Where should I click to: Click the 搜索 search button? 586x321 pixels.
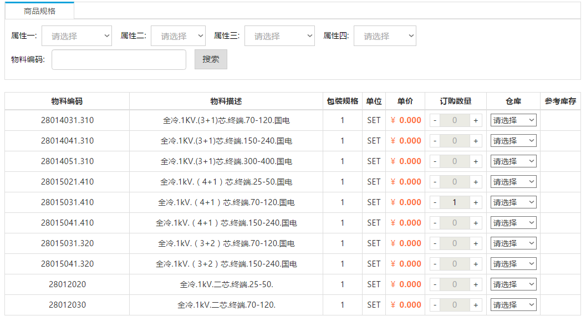tap(210, 59)
